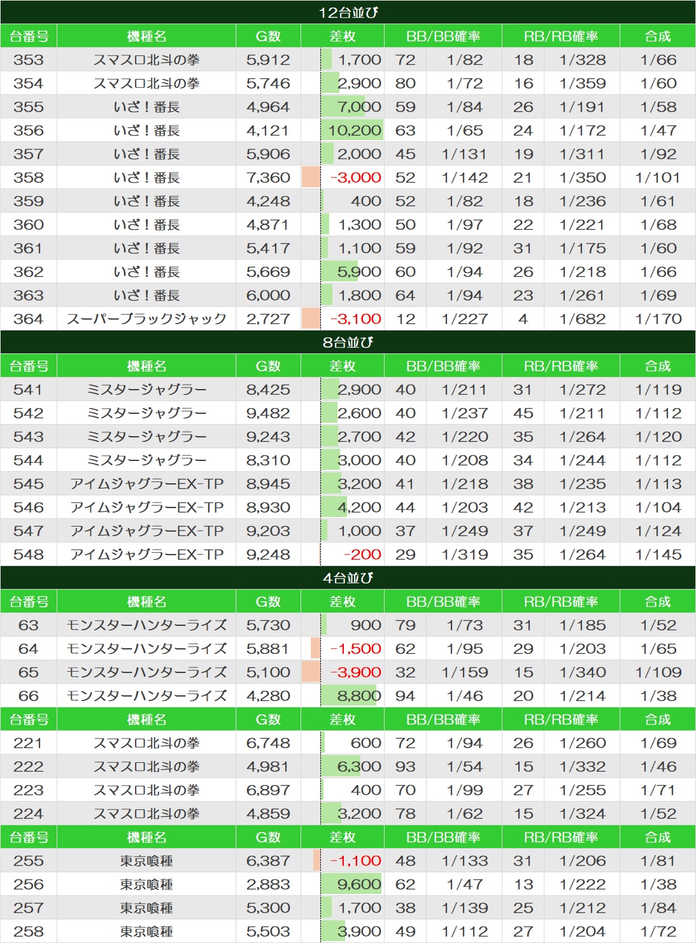This screenshot has height=943, width=696.
Task: Click the 1/46 BB rate in row 66
Action: coord(465,696)
